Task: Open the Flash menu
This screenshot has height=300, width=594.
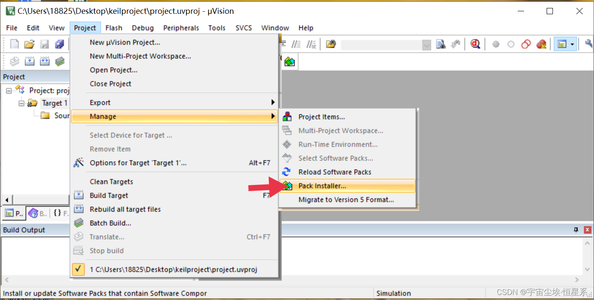Action: [114, 28]
